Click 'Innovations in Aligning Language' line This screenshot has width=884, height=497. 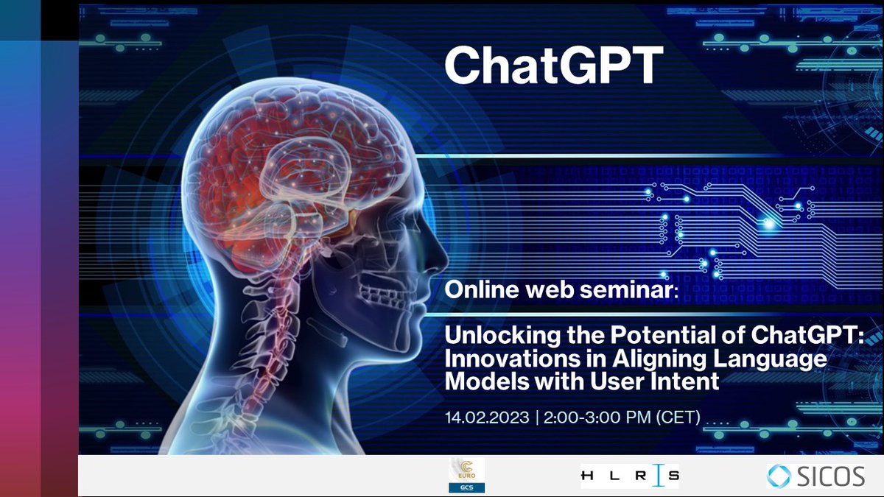tap(635, 361)
